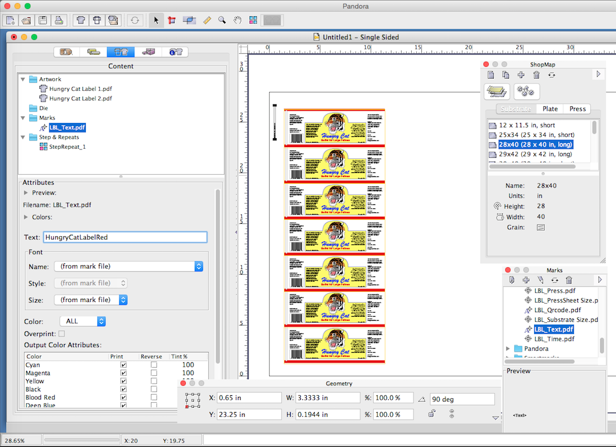Viewport: 616px width, 447px height.
Task: Select the ruler measure tool
Action: click(206, 20)
